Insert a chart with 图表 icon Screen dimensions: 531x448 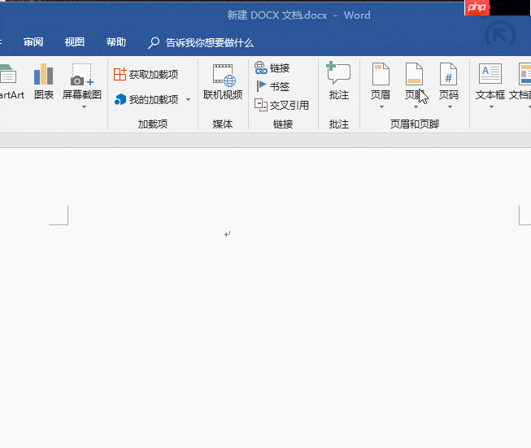[44, 81]
